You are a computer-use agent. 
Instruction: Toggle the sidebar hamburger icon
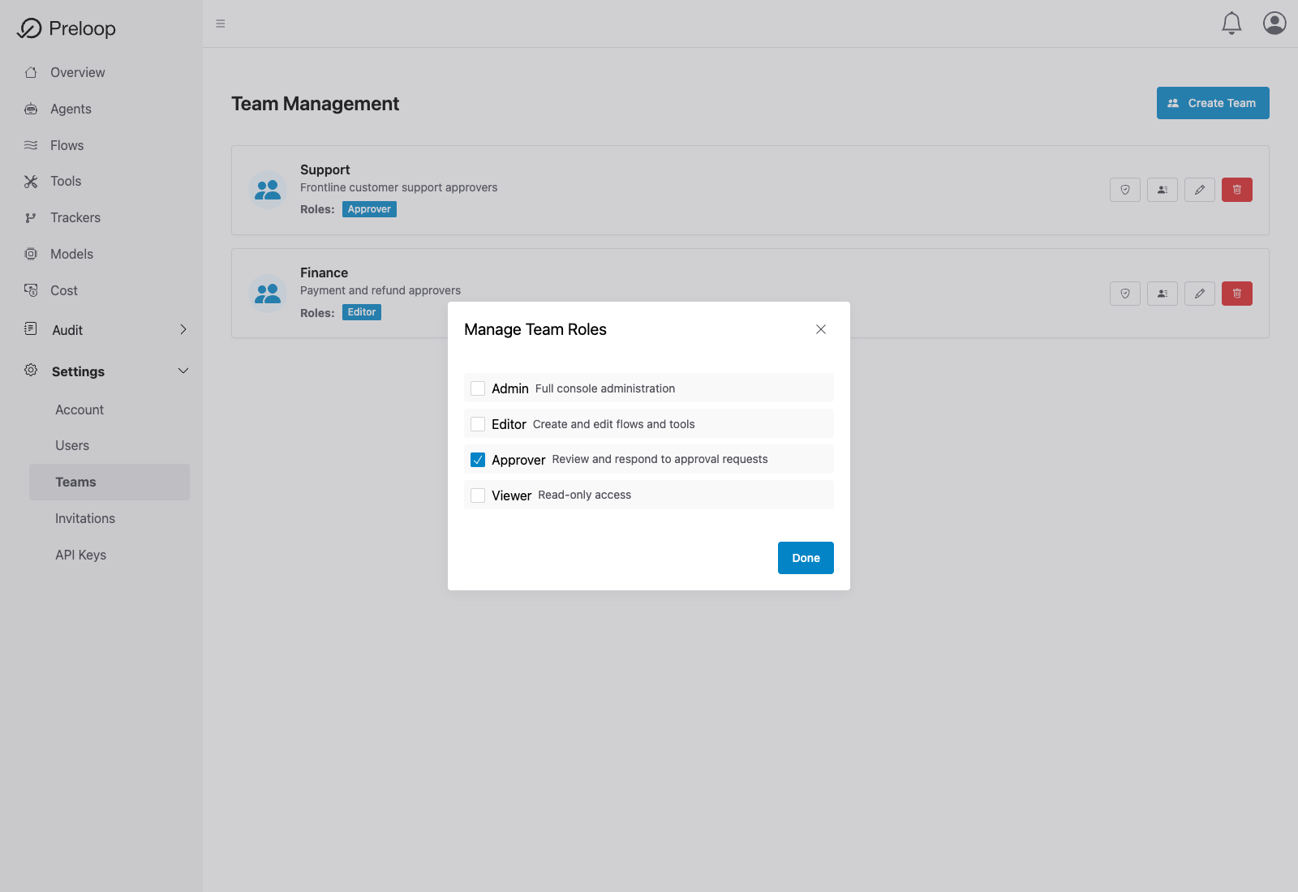221,24
